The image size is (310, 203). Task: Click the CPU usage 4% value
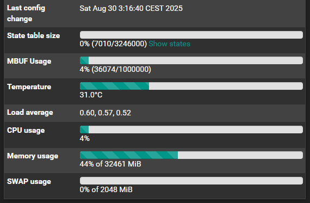pyautogui.click(x=85, y=138)
